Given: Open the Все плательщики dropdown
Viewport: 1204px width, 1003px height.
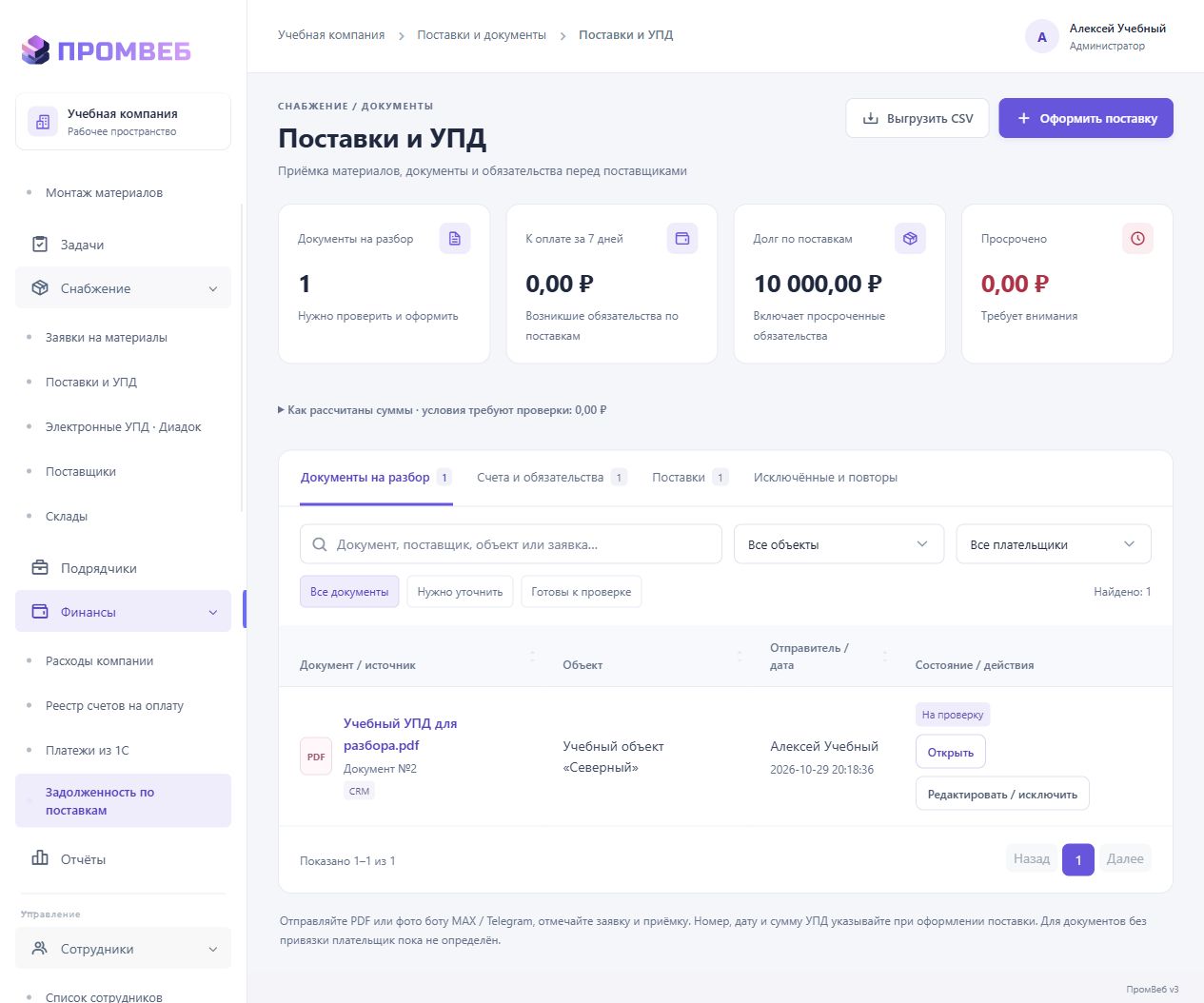Looking at the screenshot, I should (1054, 544).
